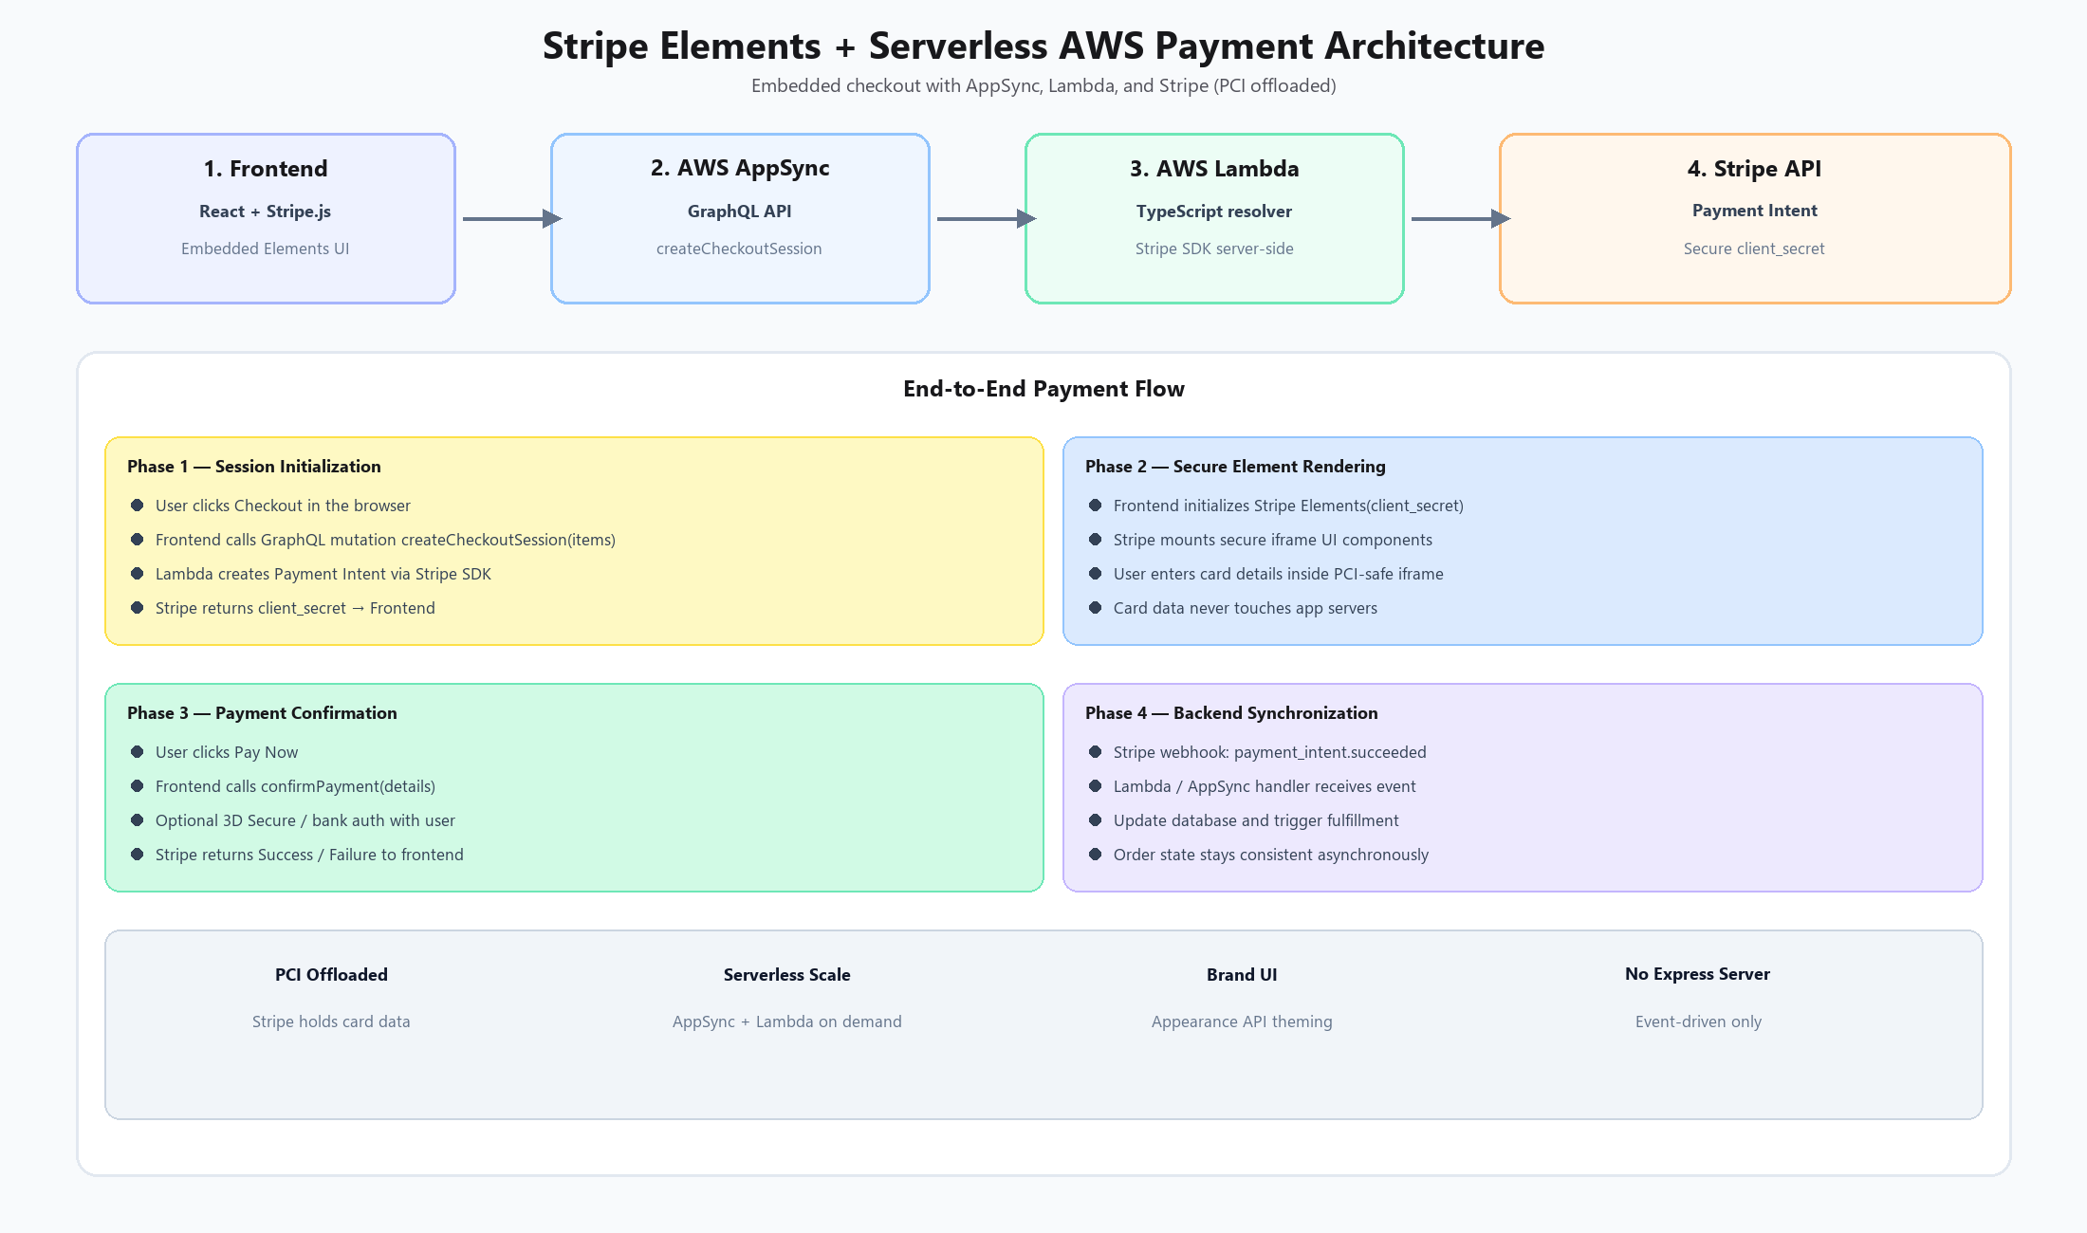Select 'TypeScript resolver' label
The width and height of the screenshot is (2087, 1233).
[x=1214, y=211]
